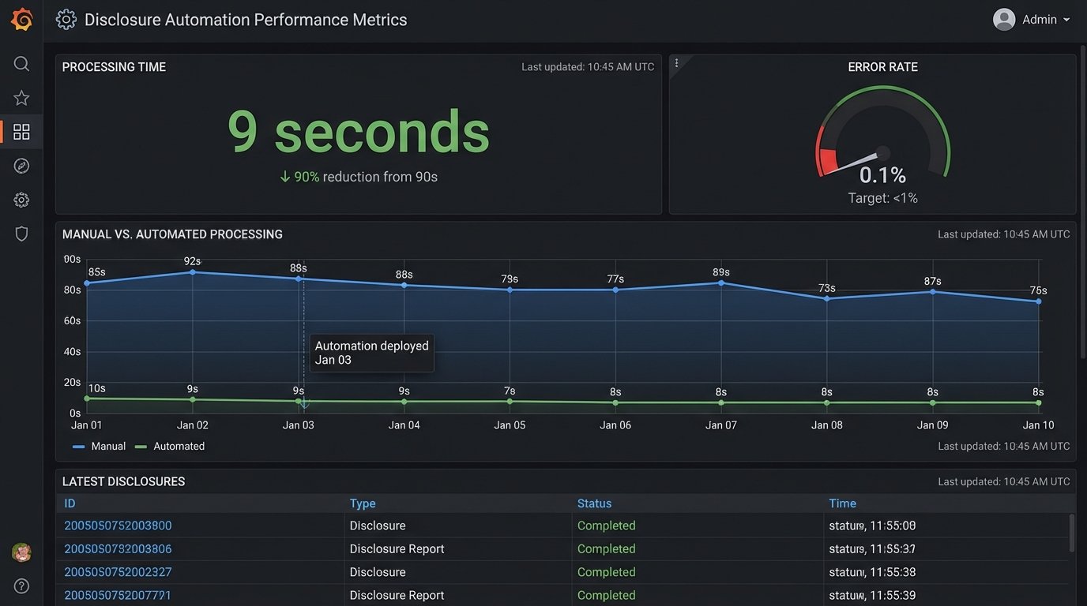Screen dimensions: 1087x606
Task: Open Server Admin with the shield icon
Action: pos(21,233)
